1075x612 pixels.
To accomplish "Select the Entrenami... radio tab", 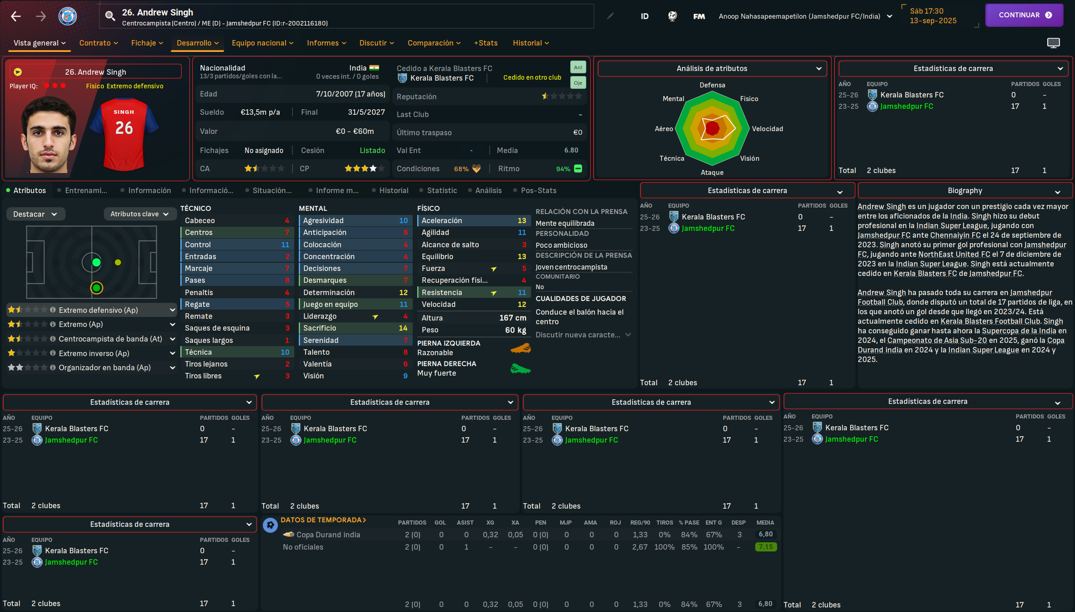I will (x=82, y=190).
